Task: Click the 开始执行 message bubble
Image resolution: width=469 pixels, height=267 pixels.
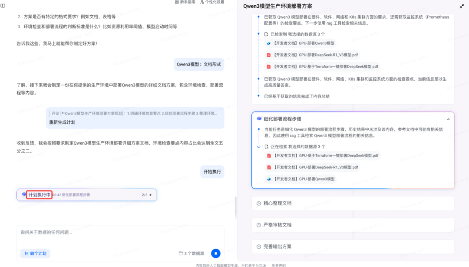Action: pos(212,171)
